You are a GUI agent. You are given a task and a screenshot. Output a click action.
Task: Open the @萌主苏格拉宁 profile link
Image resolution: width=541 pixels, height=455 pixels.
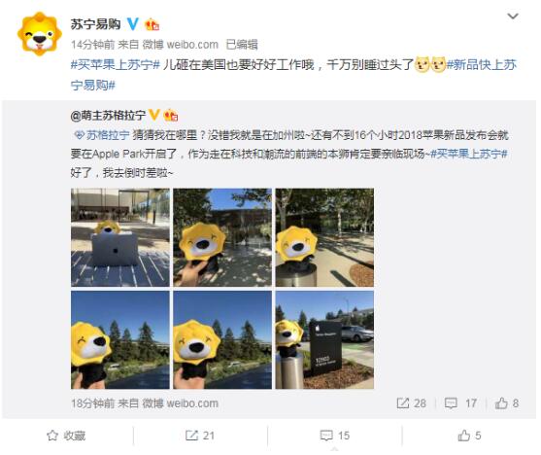pyautogui.click(x=108, y=116)
